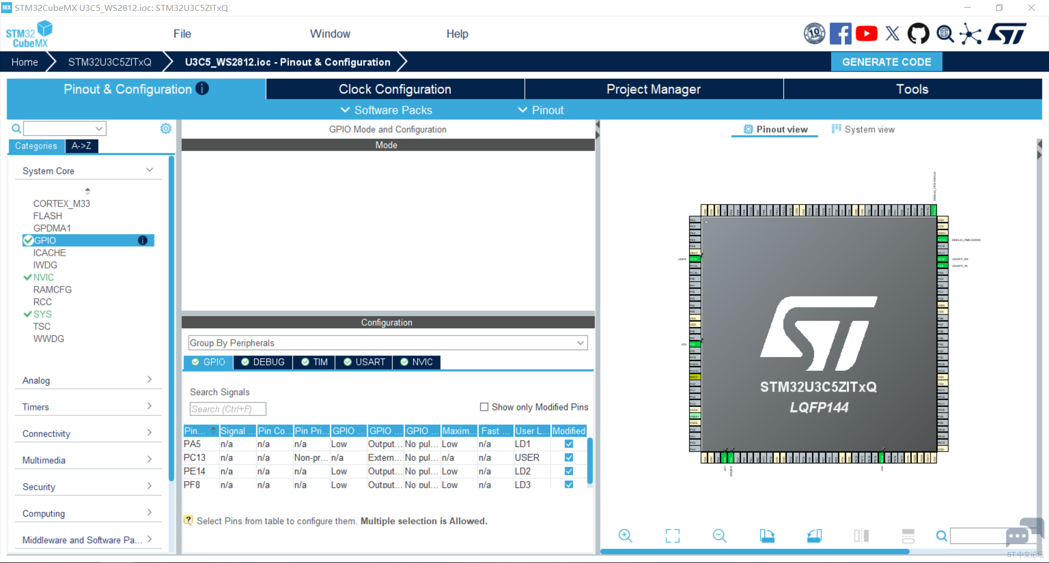Rotate the chip view counterclockwise icon

coord(814,536)
